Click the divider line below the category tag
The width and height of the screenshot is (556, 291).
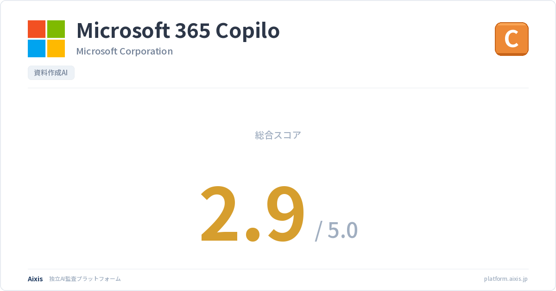[278, 88]
